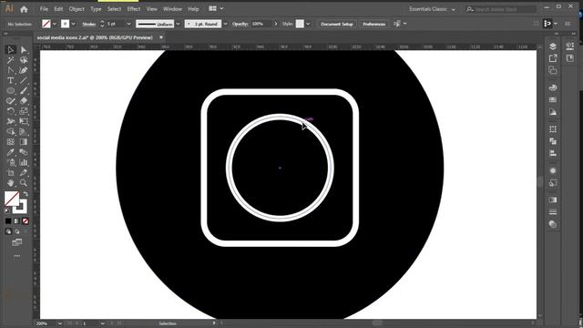Pick the Magic Wand tool
The image size is (583, 328).
point(10,60)
